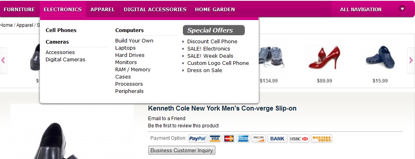The width and height of the screenshot is (415, 159).
Task: Click the Discover card icon
Action: 258,139
